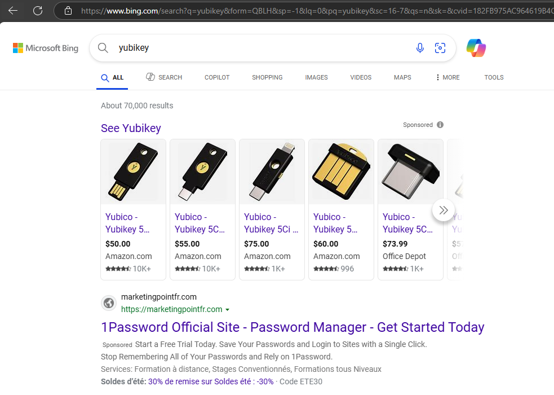Open 1Password Official Site ad link
Viewport: 554px width, 395px height.
tap(292, 327)
